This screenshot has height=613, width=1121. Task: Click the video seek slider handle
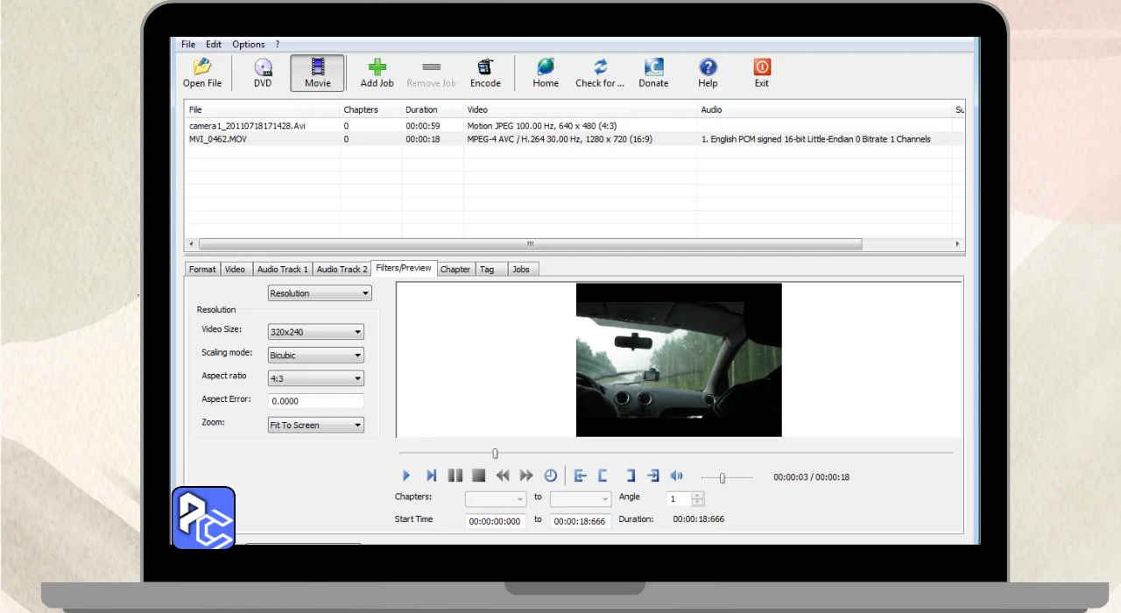pos(495,454)
